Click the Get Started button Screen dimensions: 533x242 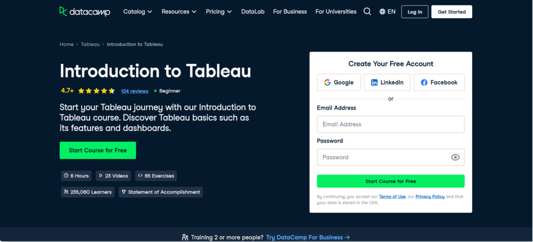[x=452, y=12]
